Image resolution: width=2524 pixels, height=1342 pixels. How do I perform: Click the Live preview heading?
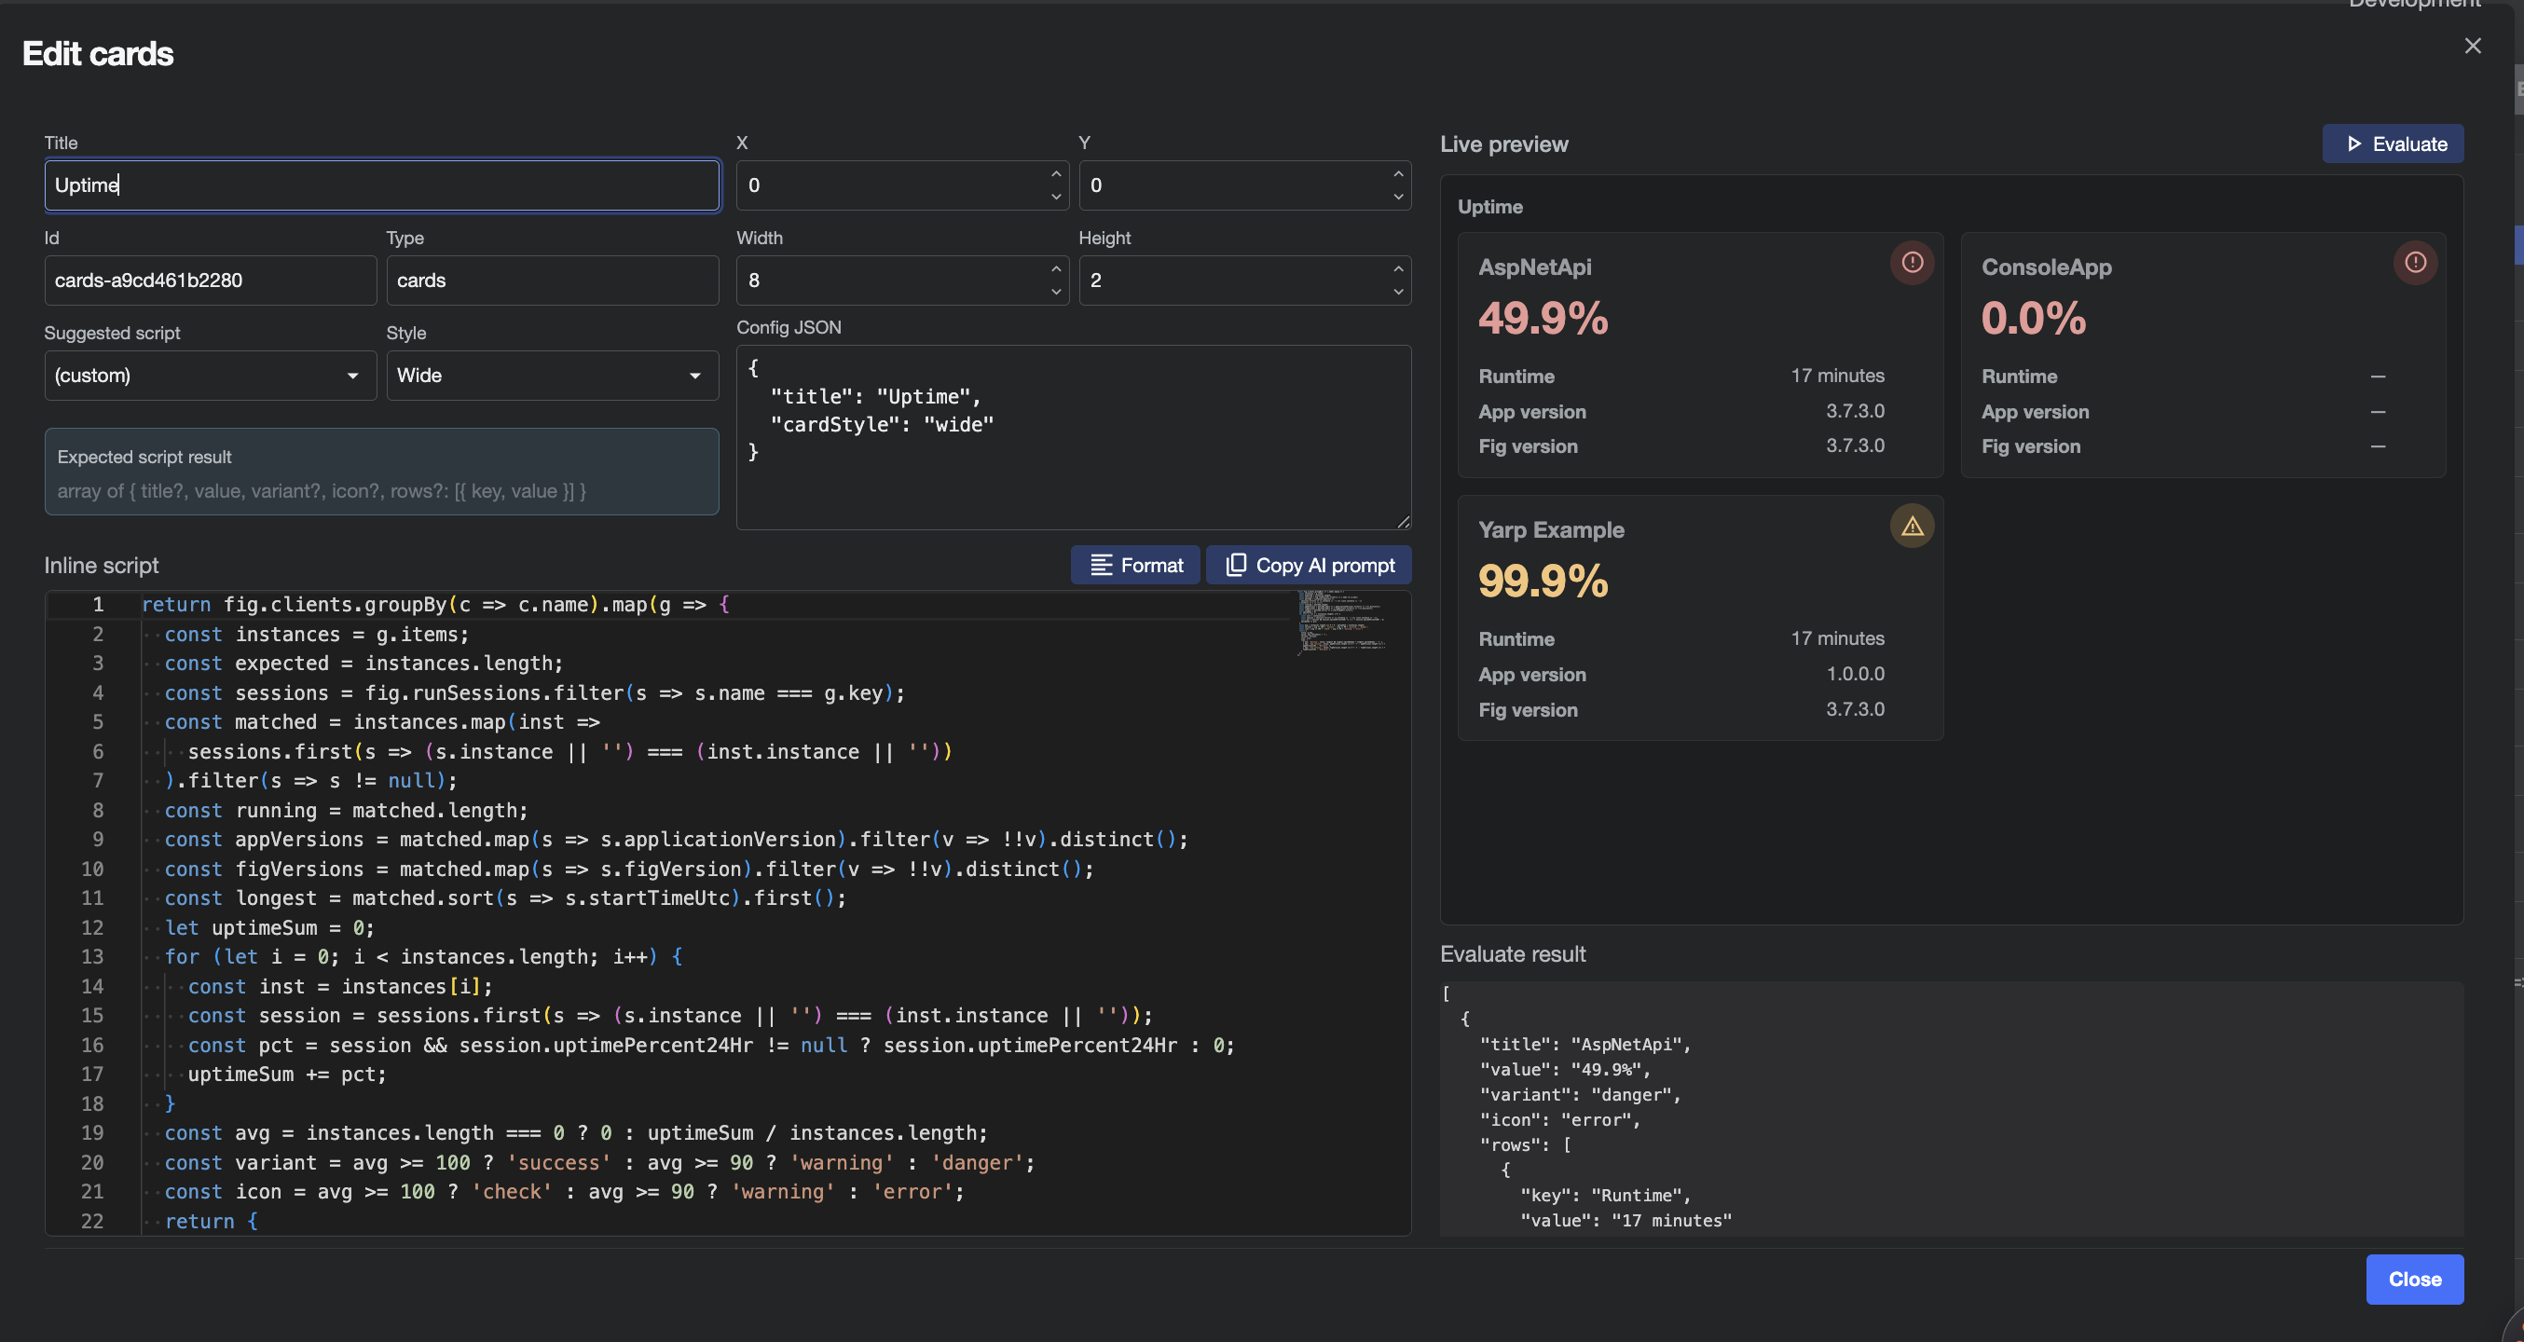[x=1504, y=144]
